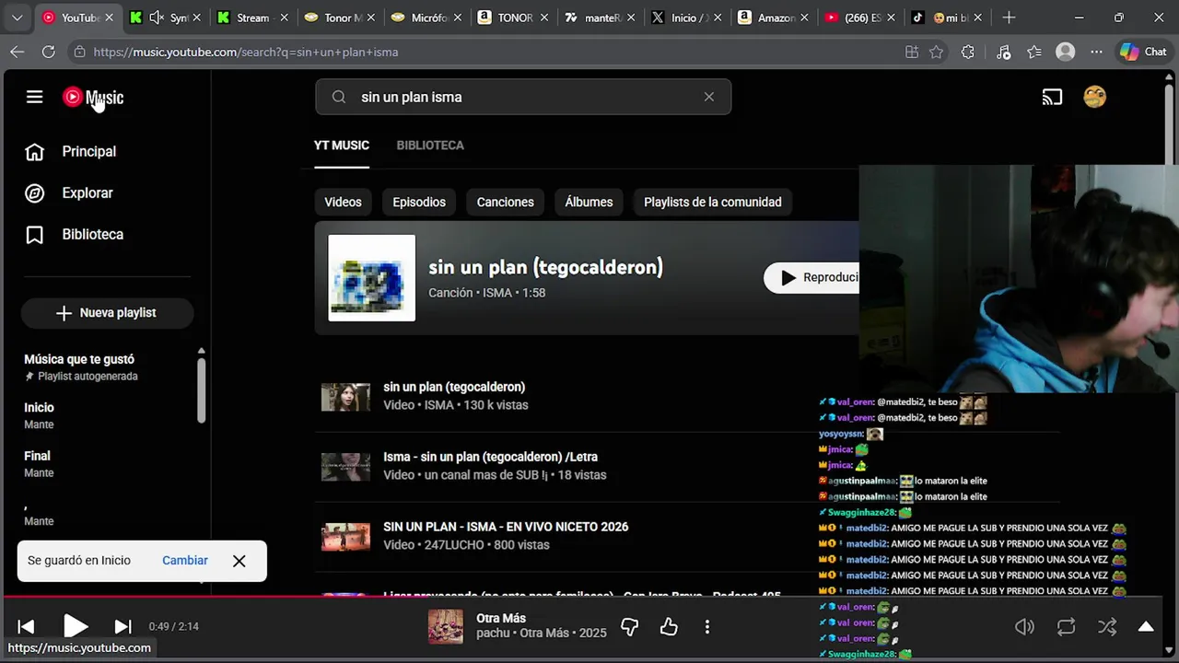Skip to previous track

click(x=26, y=626)
